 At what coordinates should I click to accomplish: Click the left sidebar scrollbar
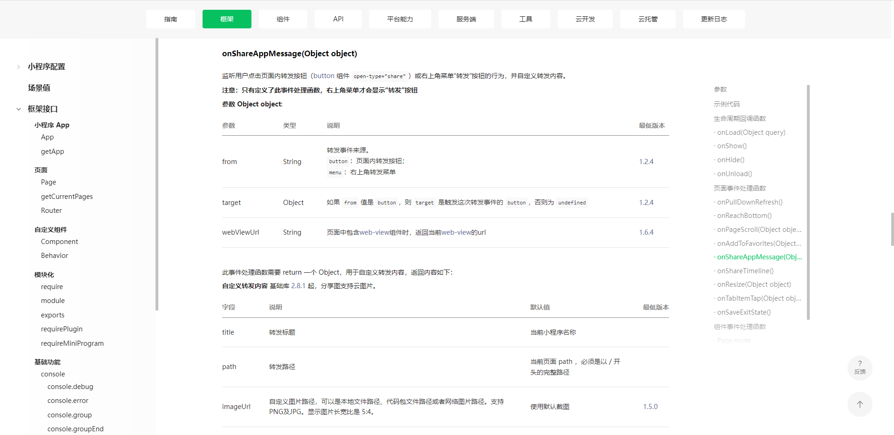point(157,174)
